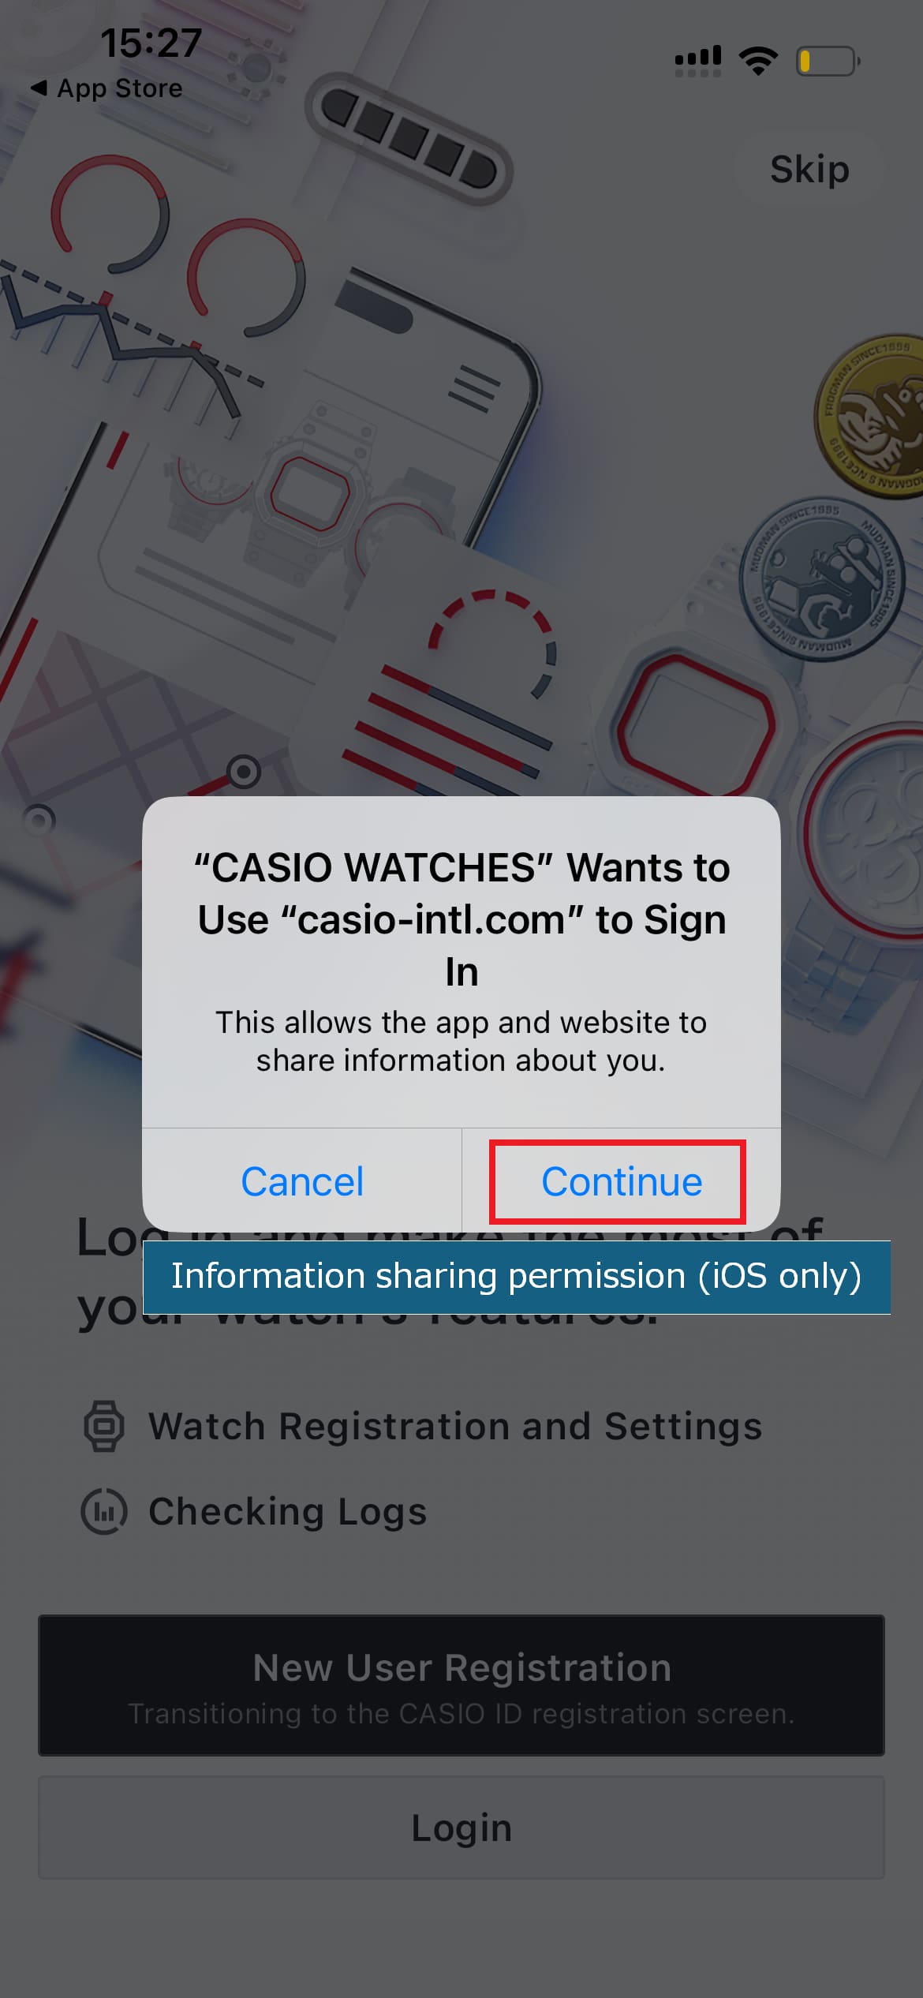Screen dimensions: 923x1998
Task: Tap the gray Mudman coin badge
Action: (821, 580)
